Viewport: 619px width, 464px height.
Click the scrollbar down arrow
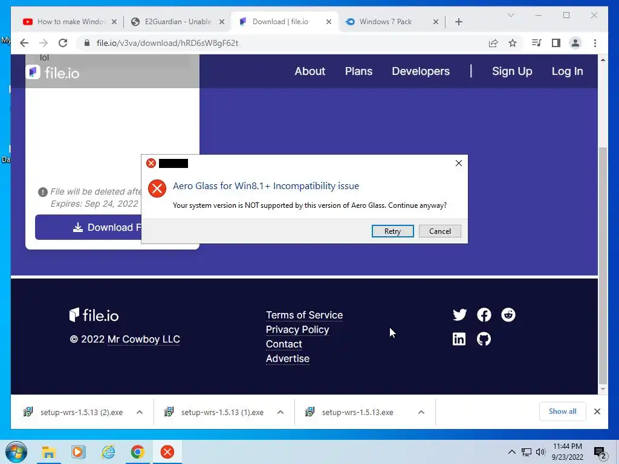[603, 389]
